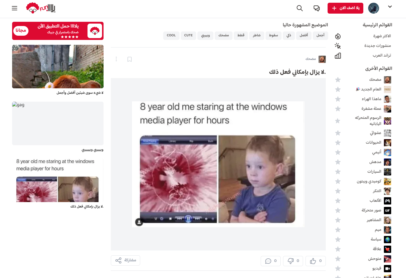This screenshot has height=278, width=406.
Task: Toggle the favorite star next to الحيوانات
Action: click(338, 142)
